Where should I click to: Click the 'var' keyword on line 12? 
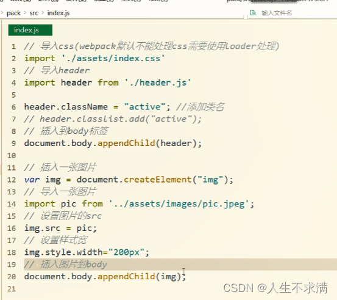[32, 180]
